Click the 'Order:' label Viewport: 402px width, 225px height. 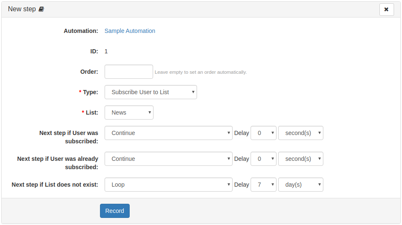(89, 72)
